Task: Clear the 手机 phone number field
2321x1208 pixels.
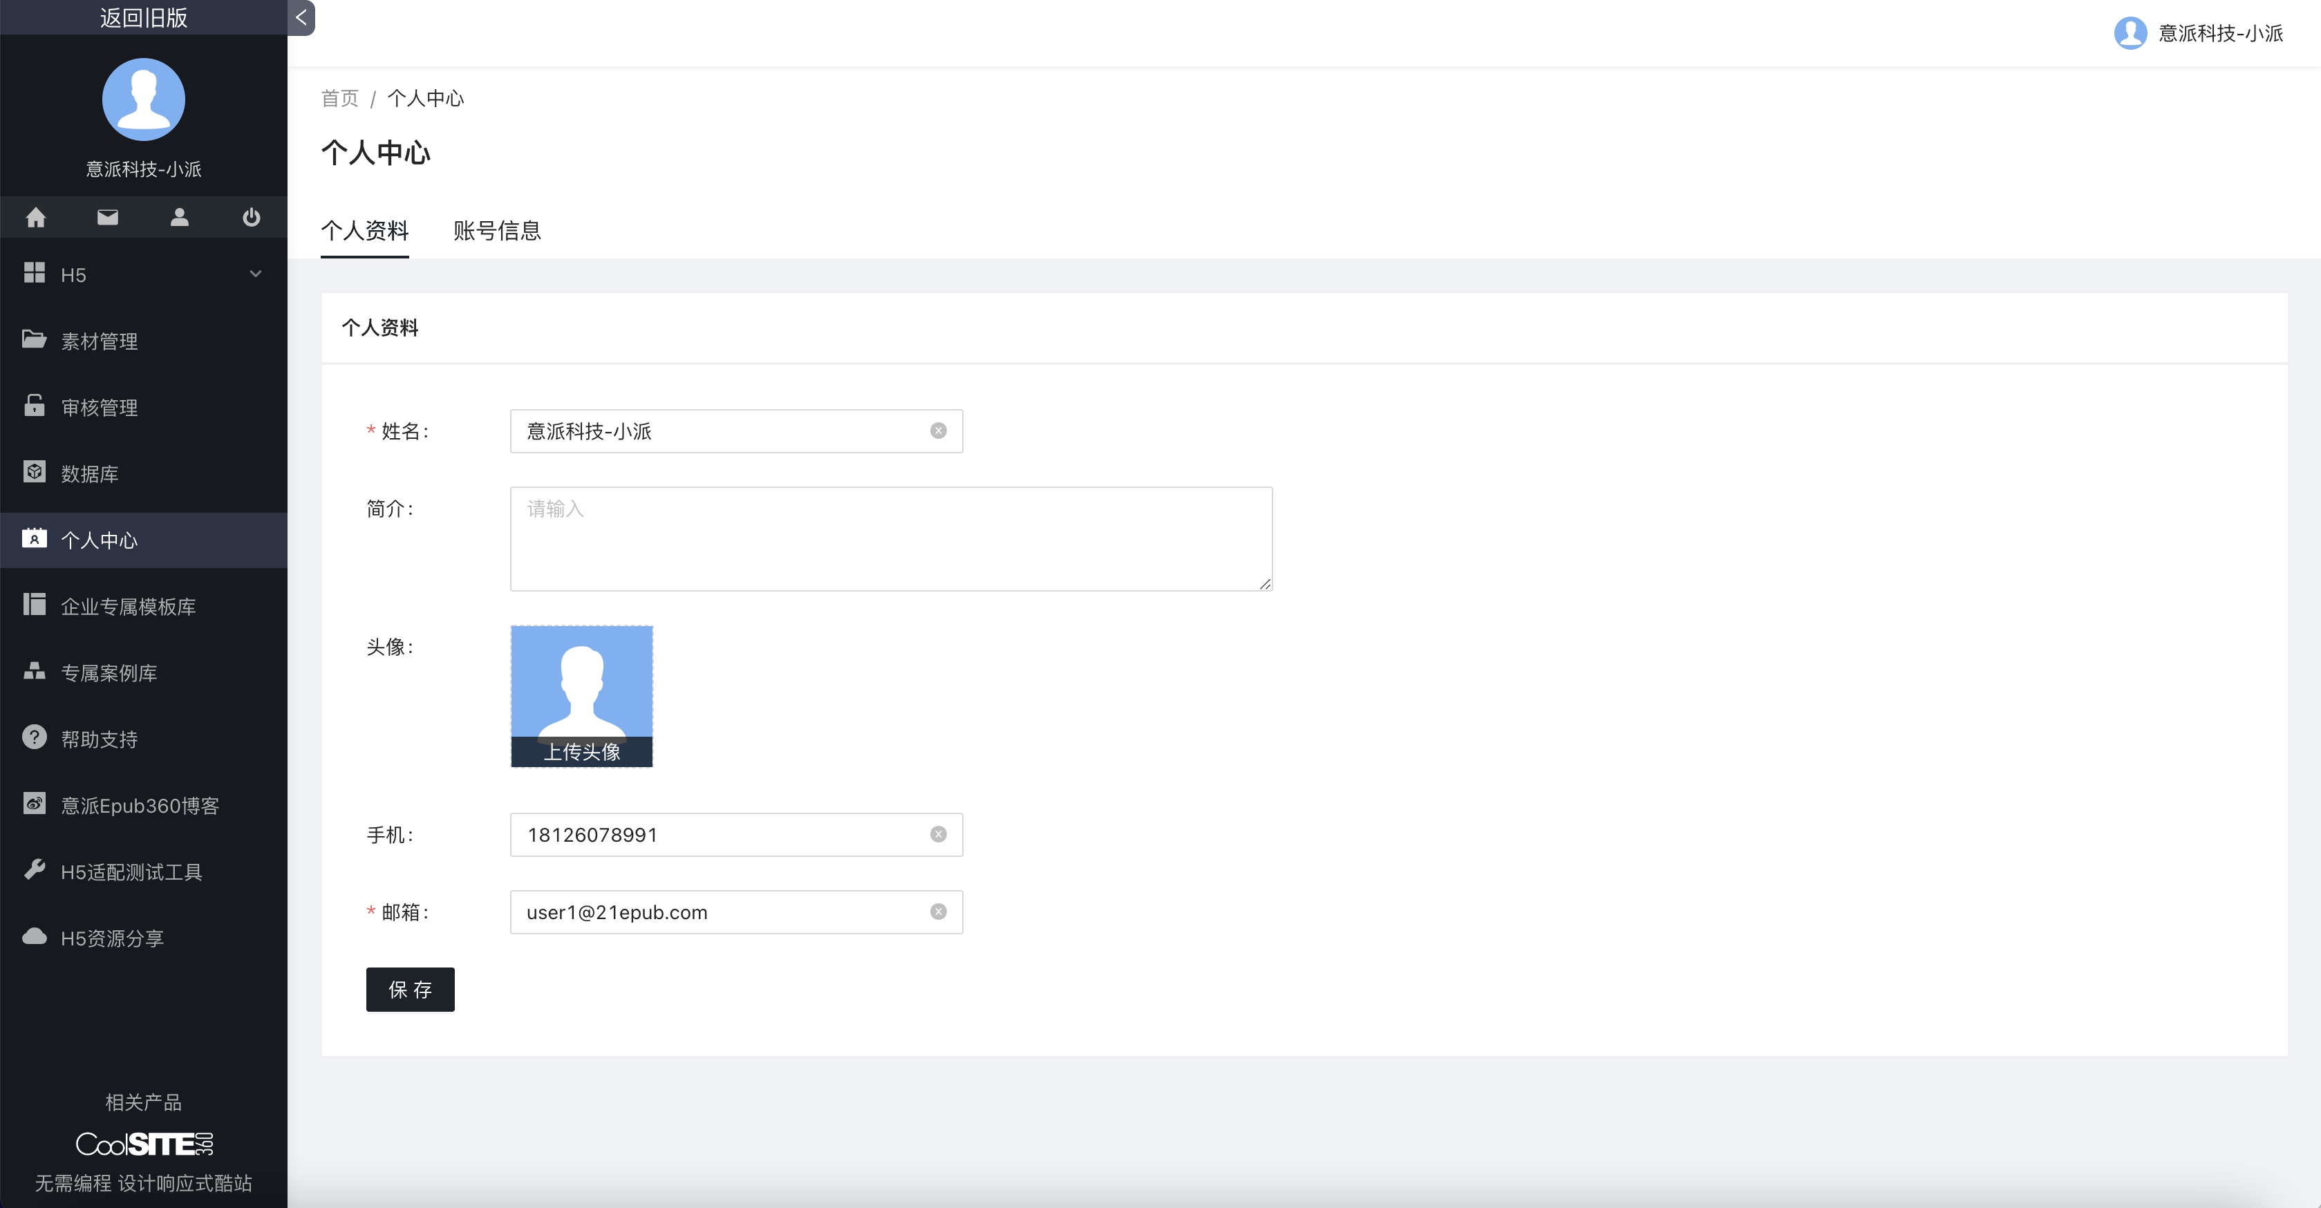Action: 938,834
